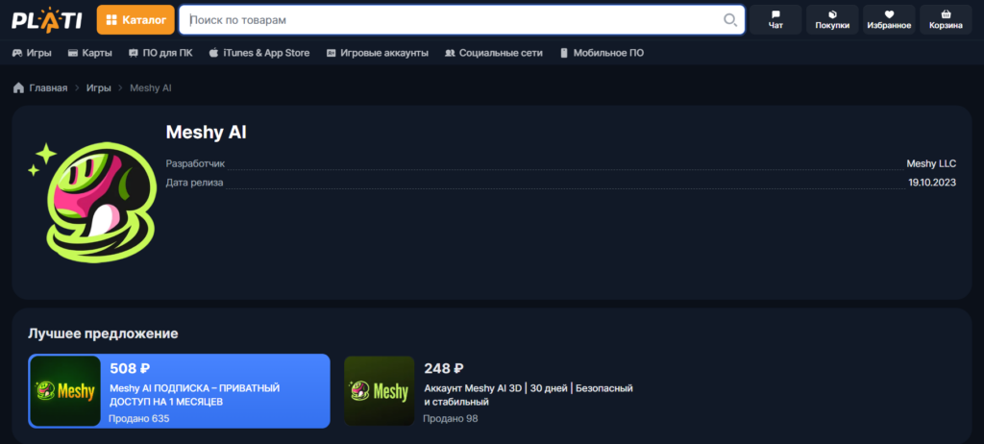The width and height of the screenshot is (984, 444).
Task: Select the Социальные сети category
Action: coord(493,53)
